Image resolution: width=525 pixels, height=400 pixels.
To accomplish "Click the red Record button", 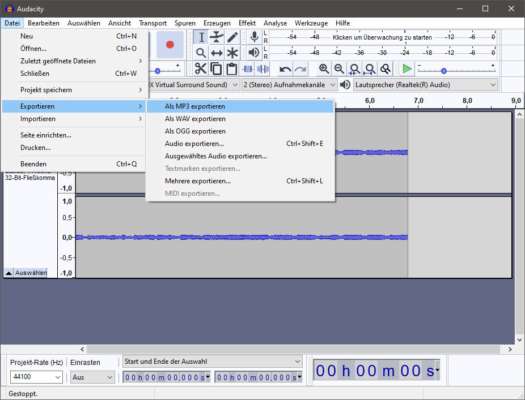I will (170, 45).
